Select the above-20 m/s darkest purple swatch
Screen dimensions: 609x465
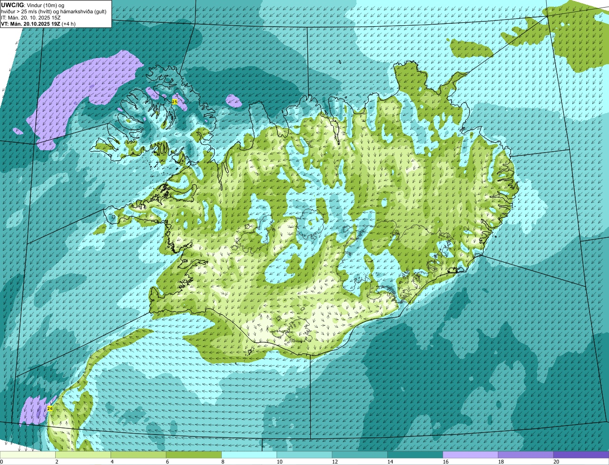[x=581, y=455]
